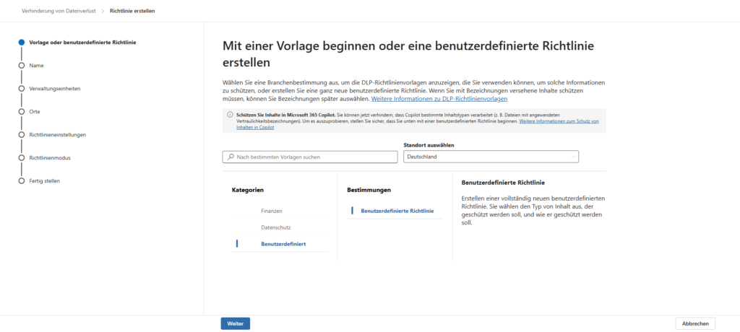
Task: Click the info icon in the Copilot notice
Action: (x=230, y=115)
